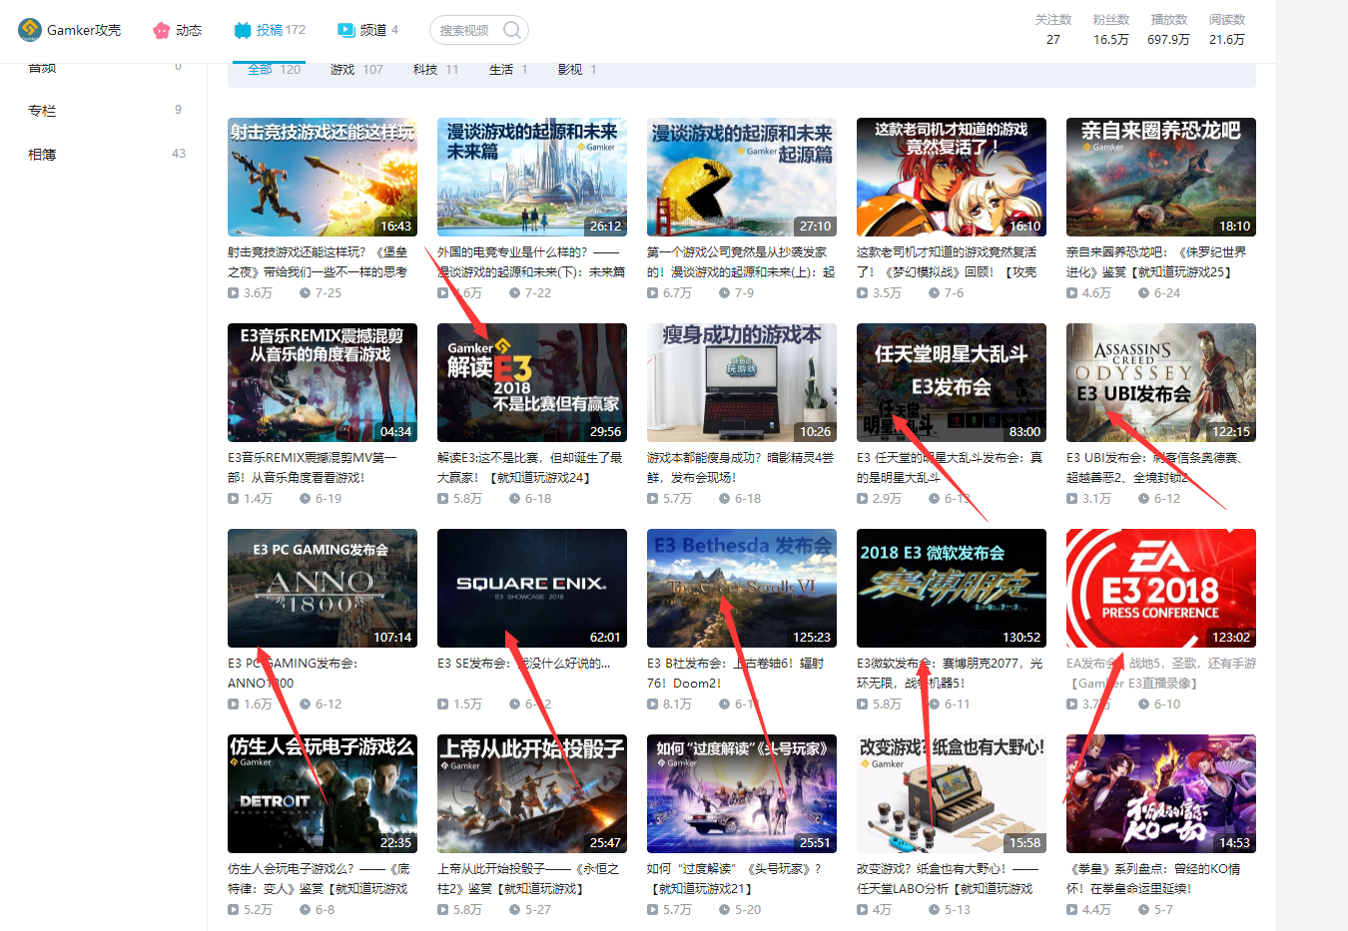Open the E3 Bethesda 发布会 thumbnail
The width and height of the screenshot is (1348, 931).
coord(742,589)
